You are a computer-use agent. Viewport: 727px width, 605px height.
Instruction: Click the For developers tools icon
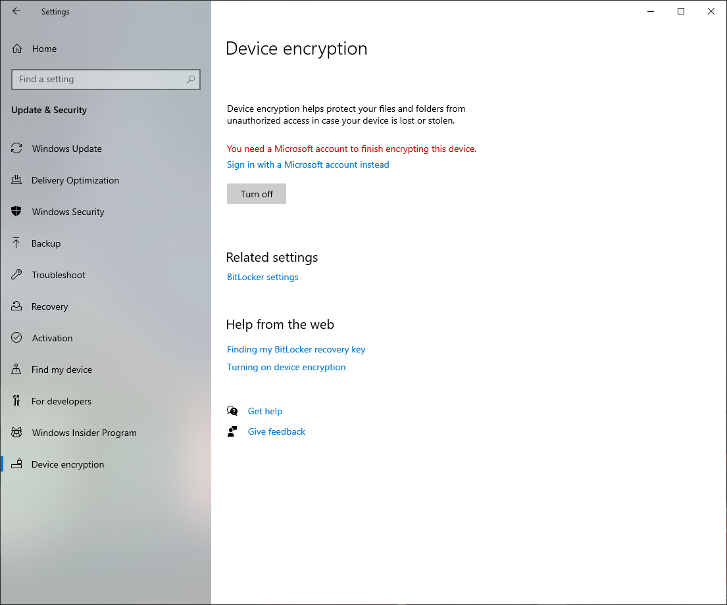click(x=16, y=400)
